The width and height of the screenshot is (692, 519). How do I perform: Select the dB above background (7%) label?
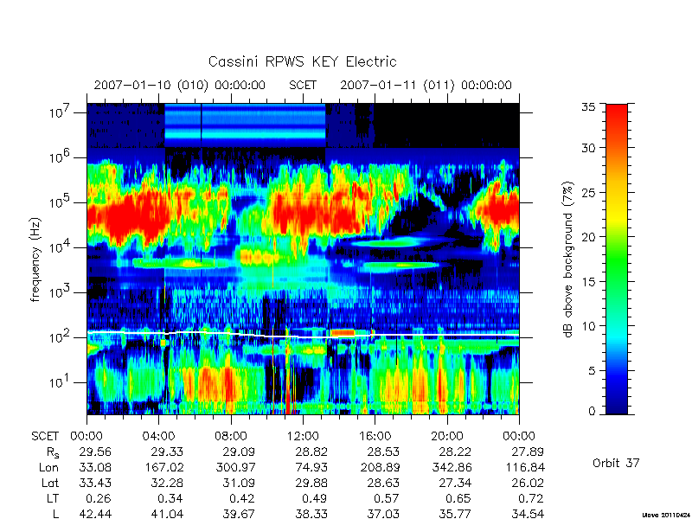click(568, 259)
